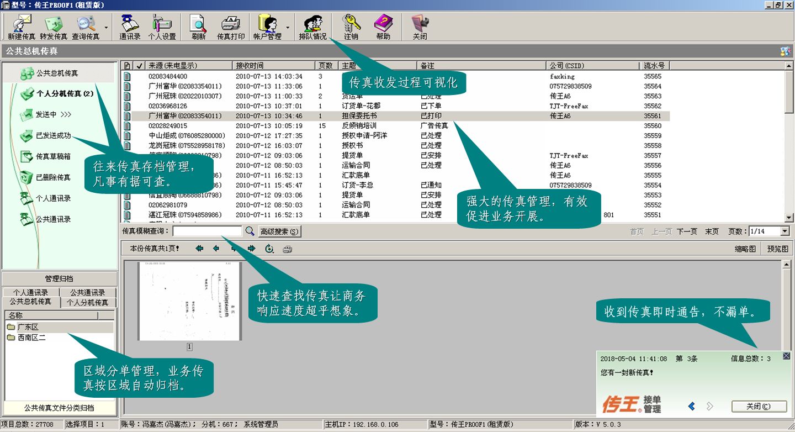Open the 传真草稿箱 drafts folder
795x432 pixels.
[x=45, y=156]
